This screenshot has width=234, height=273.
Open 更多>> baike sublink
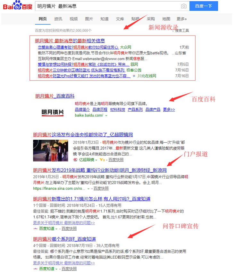pyautogui.click(x=169, y=110)
